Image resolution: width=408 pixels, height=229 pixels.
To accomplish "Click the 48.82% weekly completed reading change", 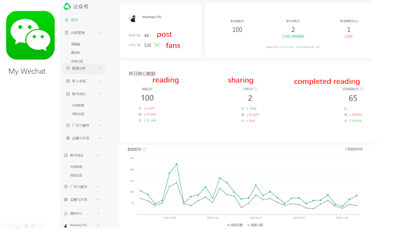I will 355,115.
